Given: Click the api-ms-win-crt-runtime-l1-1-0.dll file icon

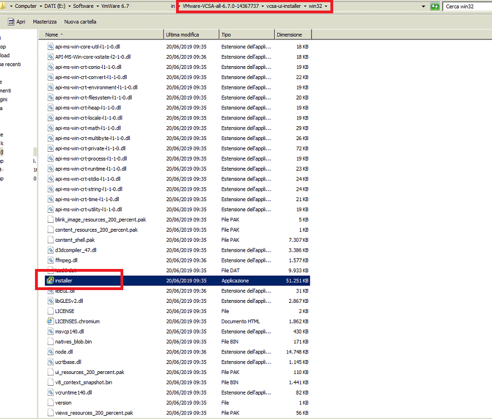Looking at the screenshot, I should 50,169.
